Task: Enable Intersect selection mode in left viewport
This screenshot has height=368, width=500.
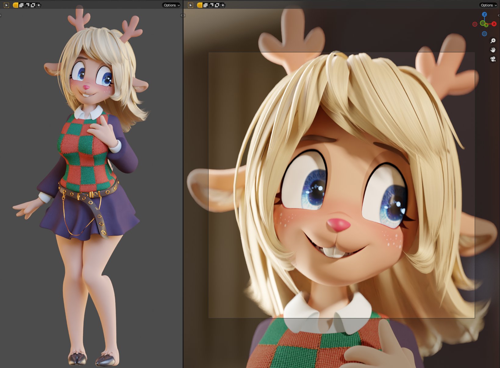Action: click(x=39, y=5)
